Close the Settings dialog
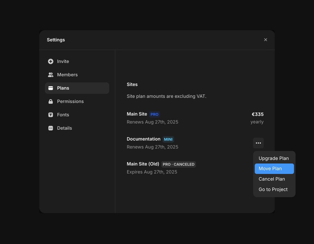 [266, 40]
